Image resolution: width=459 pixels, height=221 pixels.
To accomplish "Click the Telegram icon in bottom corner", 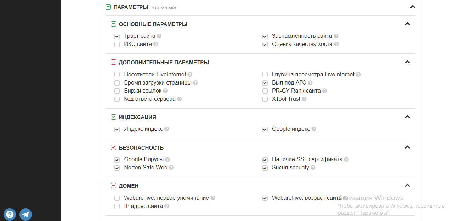I will click(25, 214).
